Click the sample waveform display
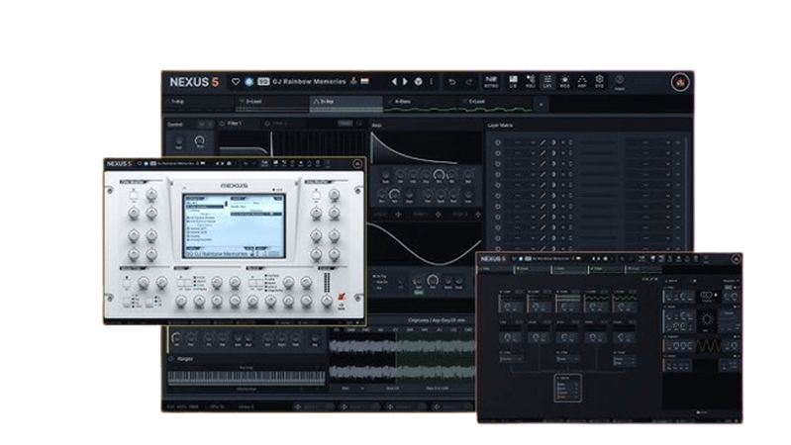 pyautogui.click(x=402, y=359)
